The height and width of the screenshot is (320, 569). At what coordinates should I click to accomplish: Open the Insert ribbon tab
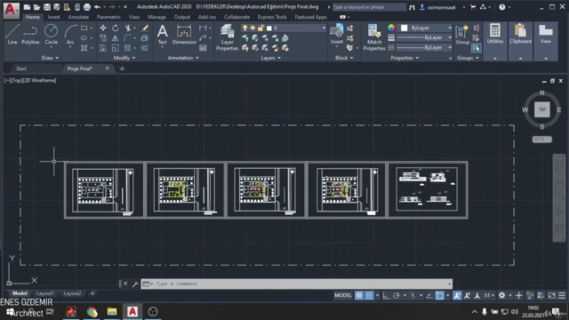pos(53,17)
